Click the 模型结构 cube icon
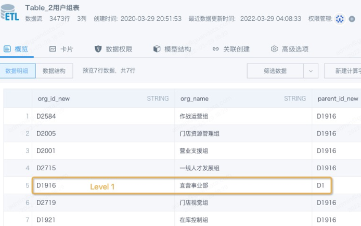Image resolution: width=361 pixels, height=226 pixels. [157, 49]
